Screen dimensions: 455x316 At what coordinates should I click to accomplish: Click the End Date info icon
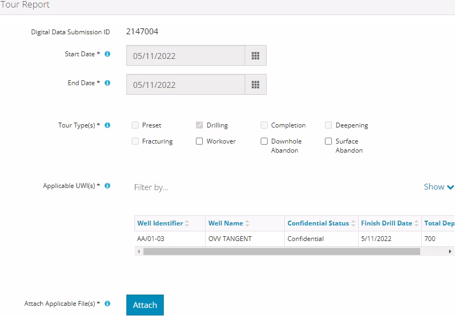108,83
